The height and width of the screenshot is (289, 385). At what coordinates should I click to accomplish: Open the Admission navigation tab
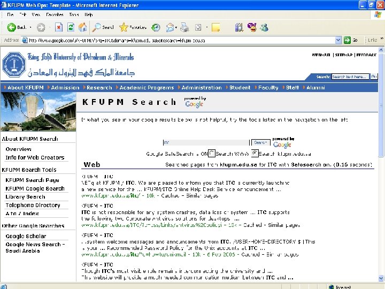[65, 87]
